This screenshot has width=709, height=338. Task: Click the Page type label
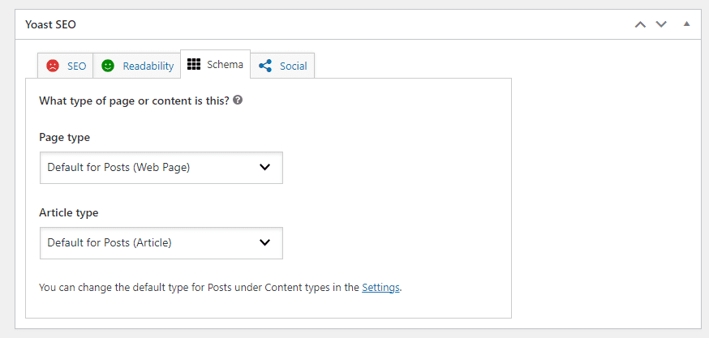[x=65, y=137]
